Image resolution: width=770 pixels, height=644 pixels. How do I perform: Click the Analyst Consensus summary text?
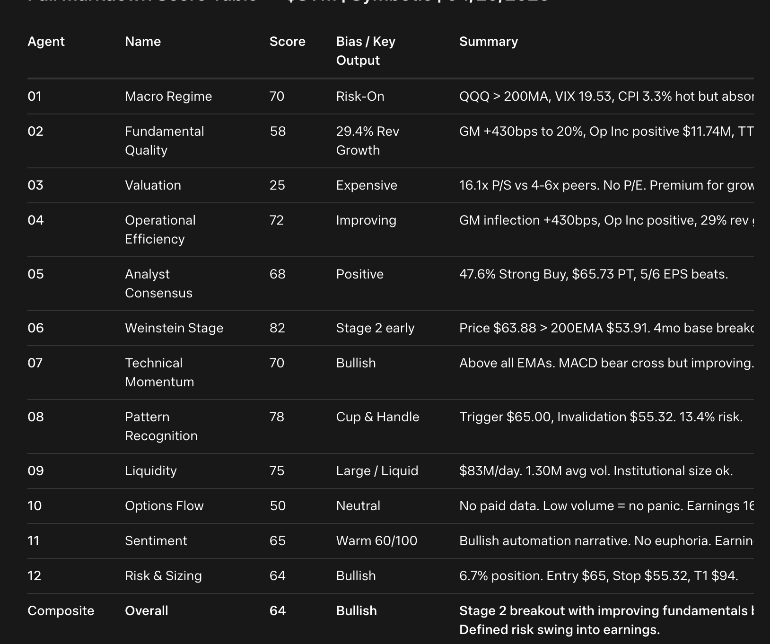(x=593, y=274)
